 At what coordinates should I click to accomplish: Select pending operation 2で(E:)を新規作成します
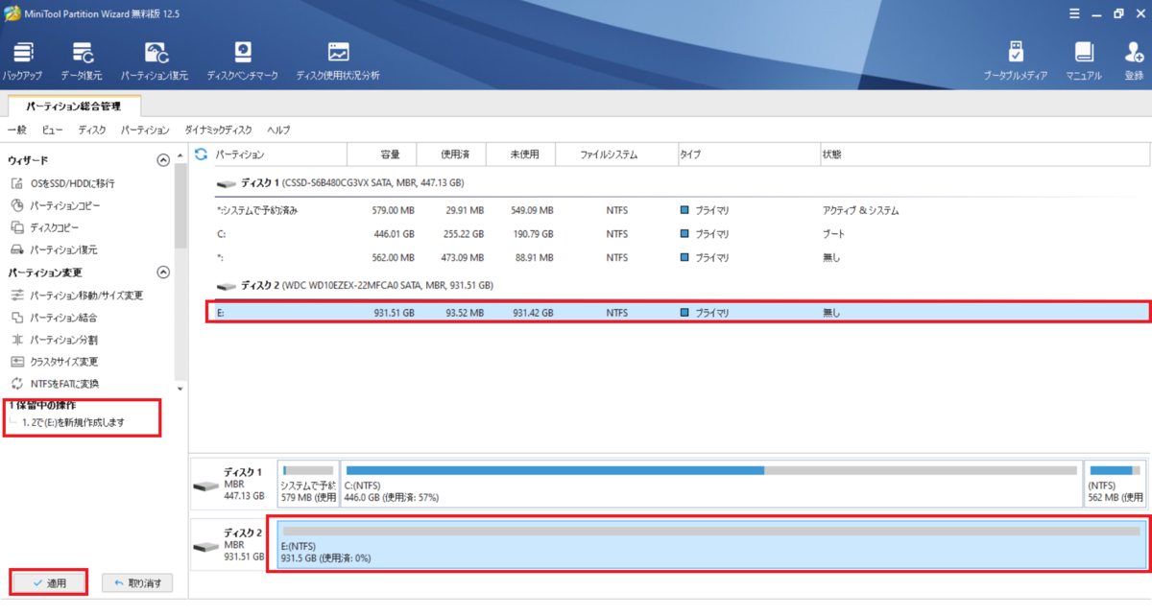coord(73,422)
